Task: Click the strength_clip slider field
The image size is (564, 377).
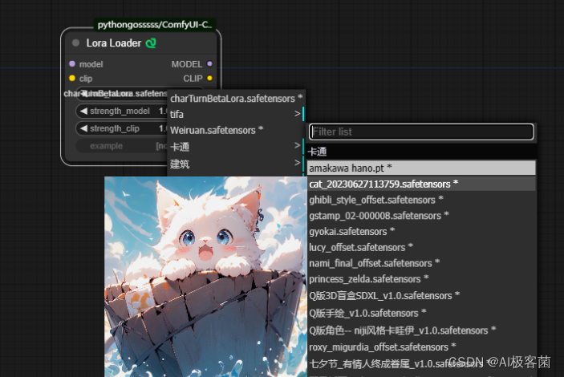Action: click(122, 128)
